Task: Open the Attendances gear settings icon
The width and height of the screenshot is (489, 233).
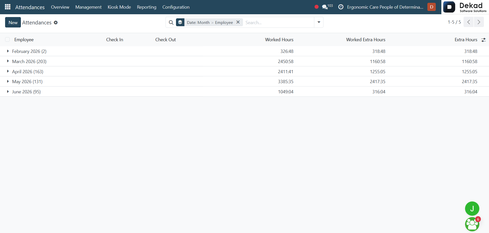Action: pos(56,23)
